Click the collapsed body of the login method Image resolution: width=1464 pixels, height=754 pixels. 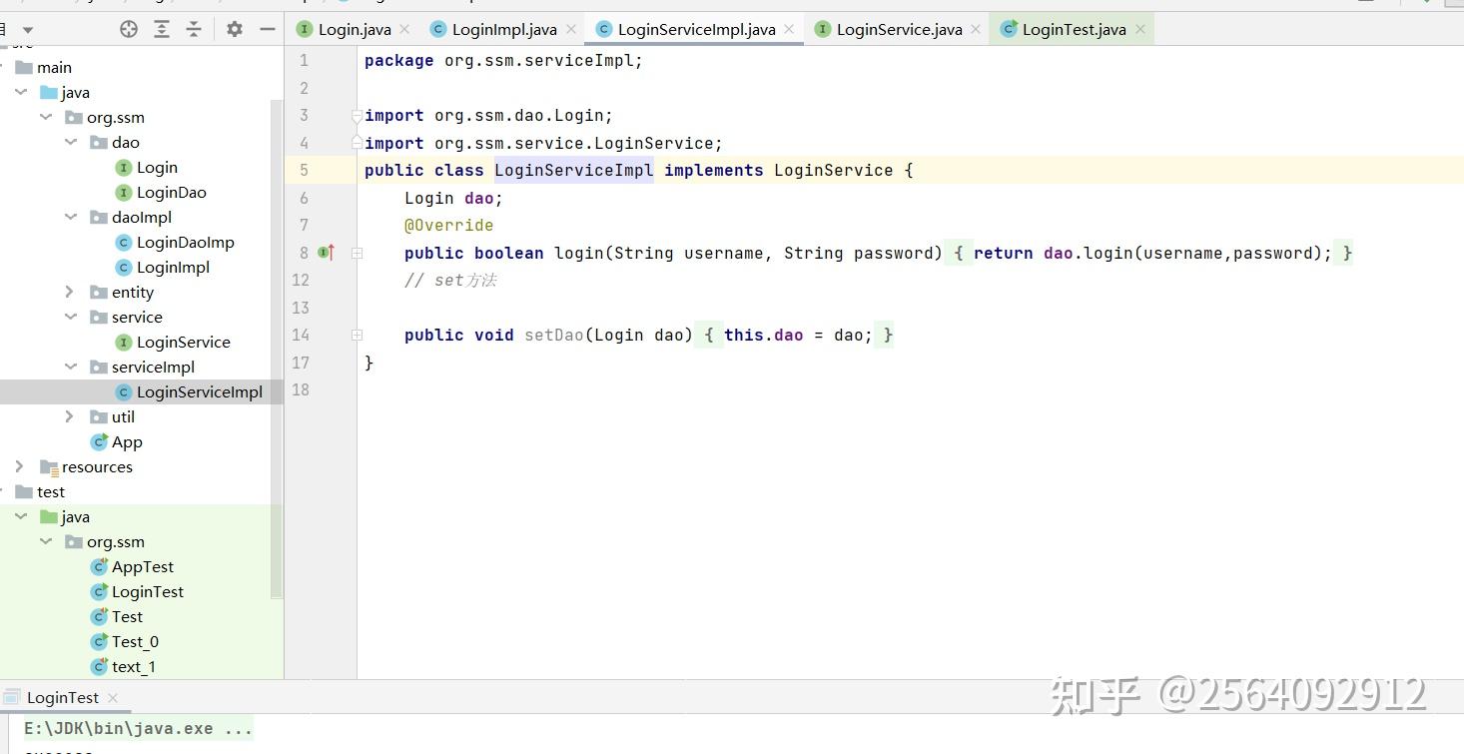pyautogui.click(x=1148, y=254)
